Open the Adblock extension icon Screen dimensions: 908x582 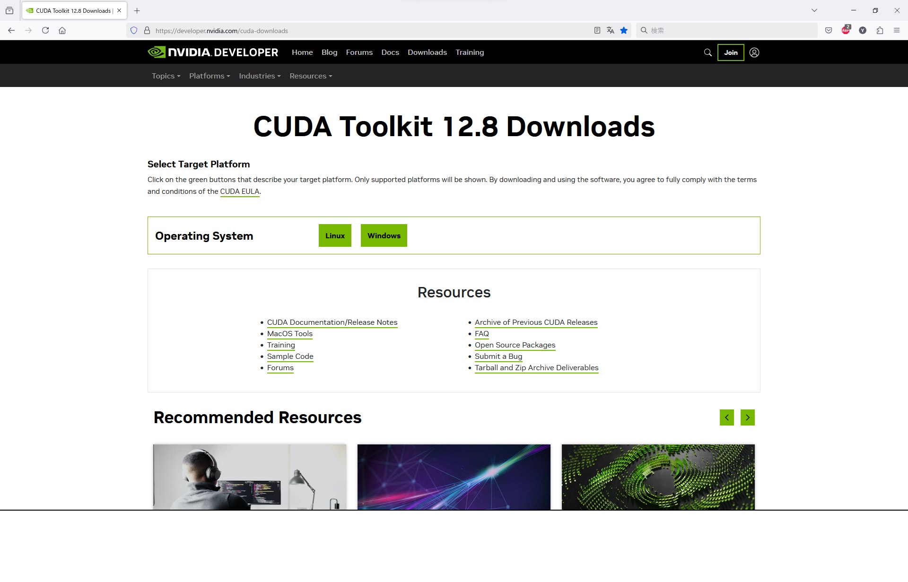click(x=846, y=30)
